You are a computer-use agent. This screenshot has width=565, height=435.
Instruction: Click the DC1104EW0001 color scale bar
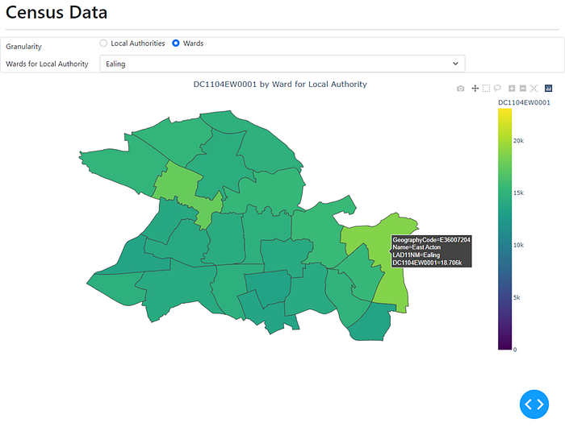click(504, 230)
